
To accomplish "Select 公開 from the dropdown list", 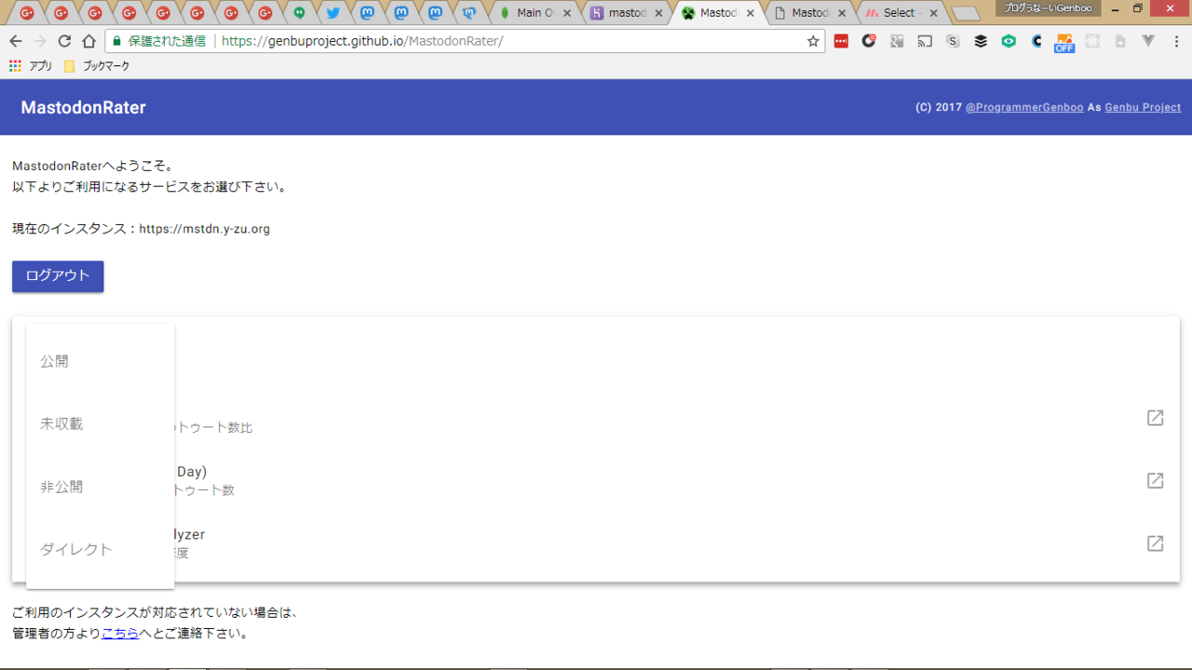I will coord(54,361).
